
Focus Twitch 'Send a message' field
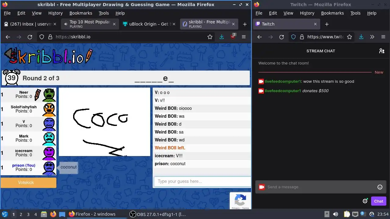pos(321,187)
